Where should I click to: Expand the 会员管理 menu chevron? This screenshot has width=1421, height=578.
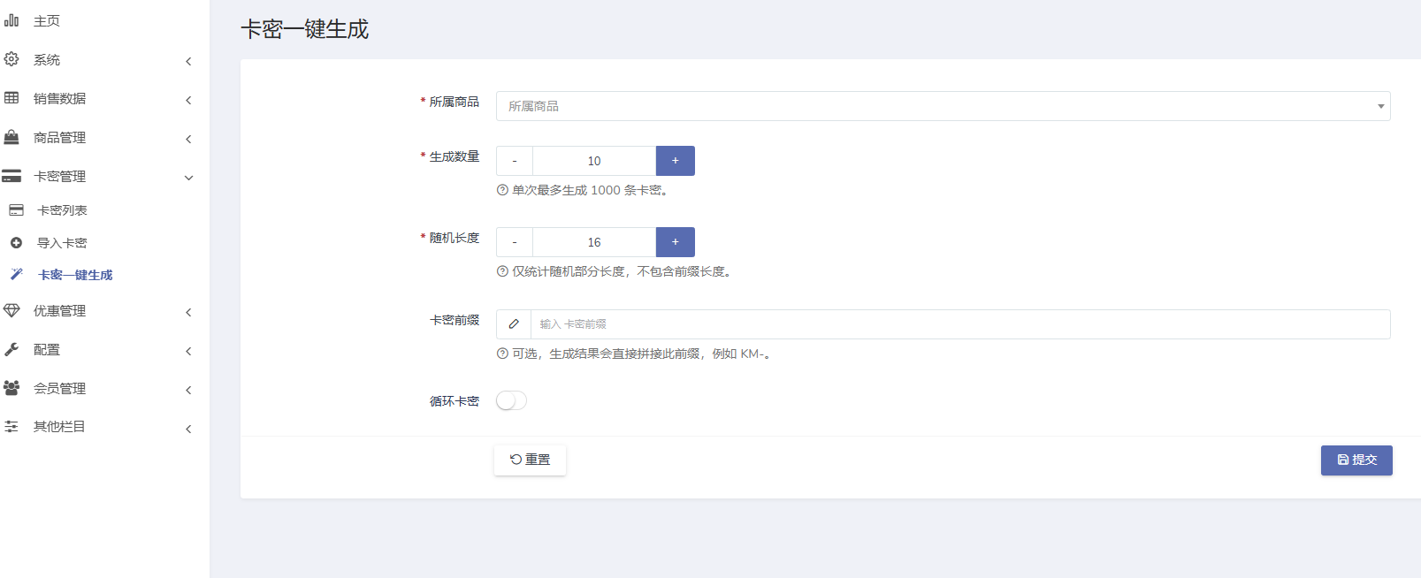coord(188,390)
